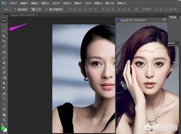Select the Magic Wand tool
The image size is (181, 134).
(4, 36)
